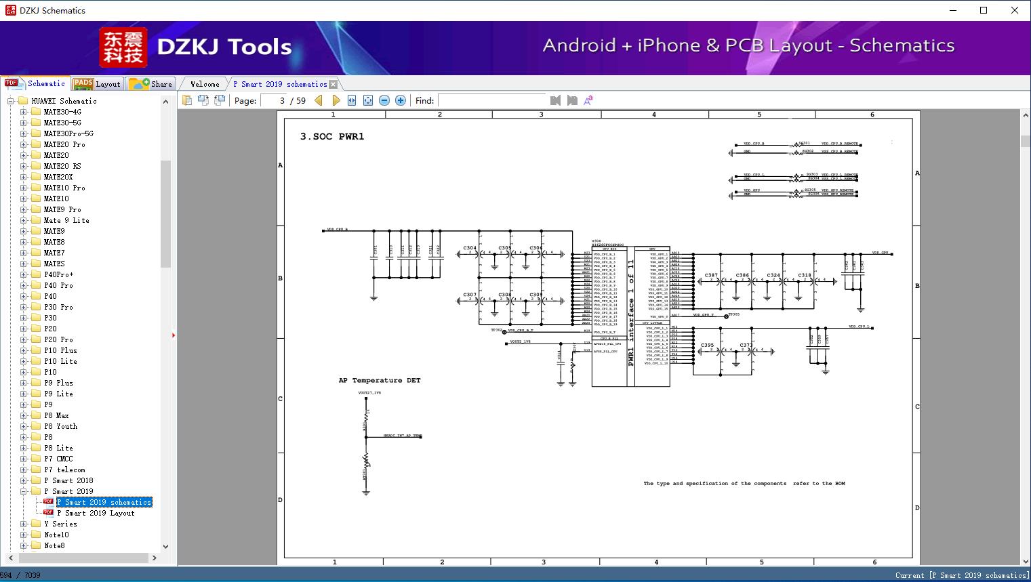Expand the MATE10 Pro folder
The image size is (1031, 582).
pos(24,188)
